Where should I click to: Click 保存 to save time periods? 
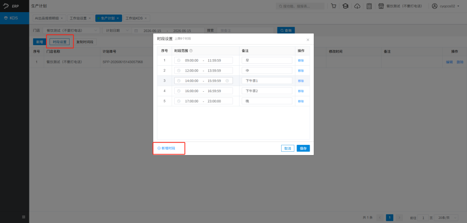303,148
